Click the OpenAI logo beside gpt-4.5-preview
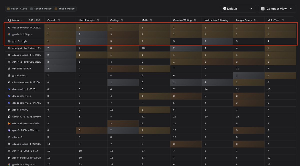Viewport: 300px width, 166px height. coord(9,62)
